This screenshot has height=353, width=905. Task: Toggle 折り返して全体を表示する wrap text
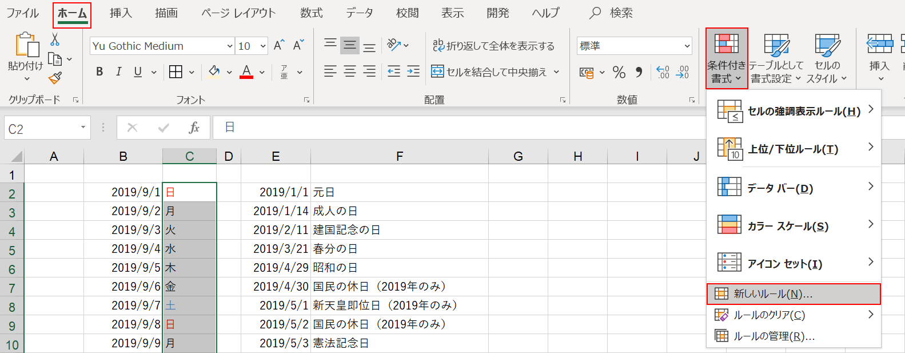(493, 46)
